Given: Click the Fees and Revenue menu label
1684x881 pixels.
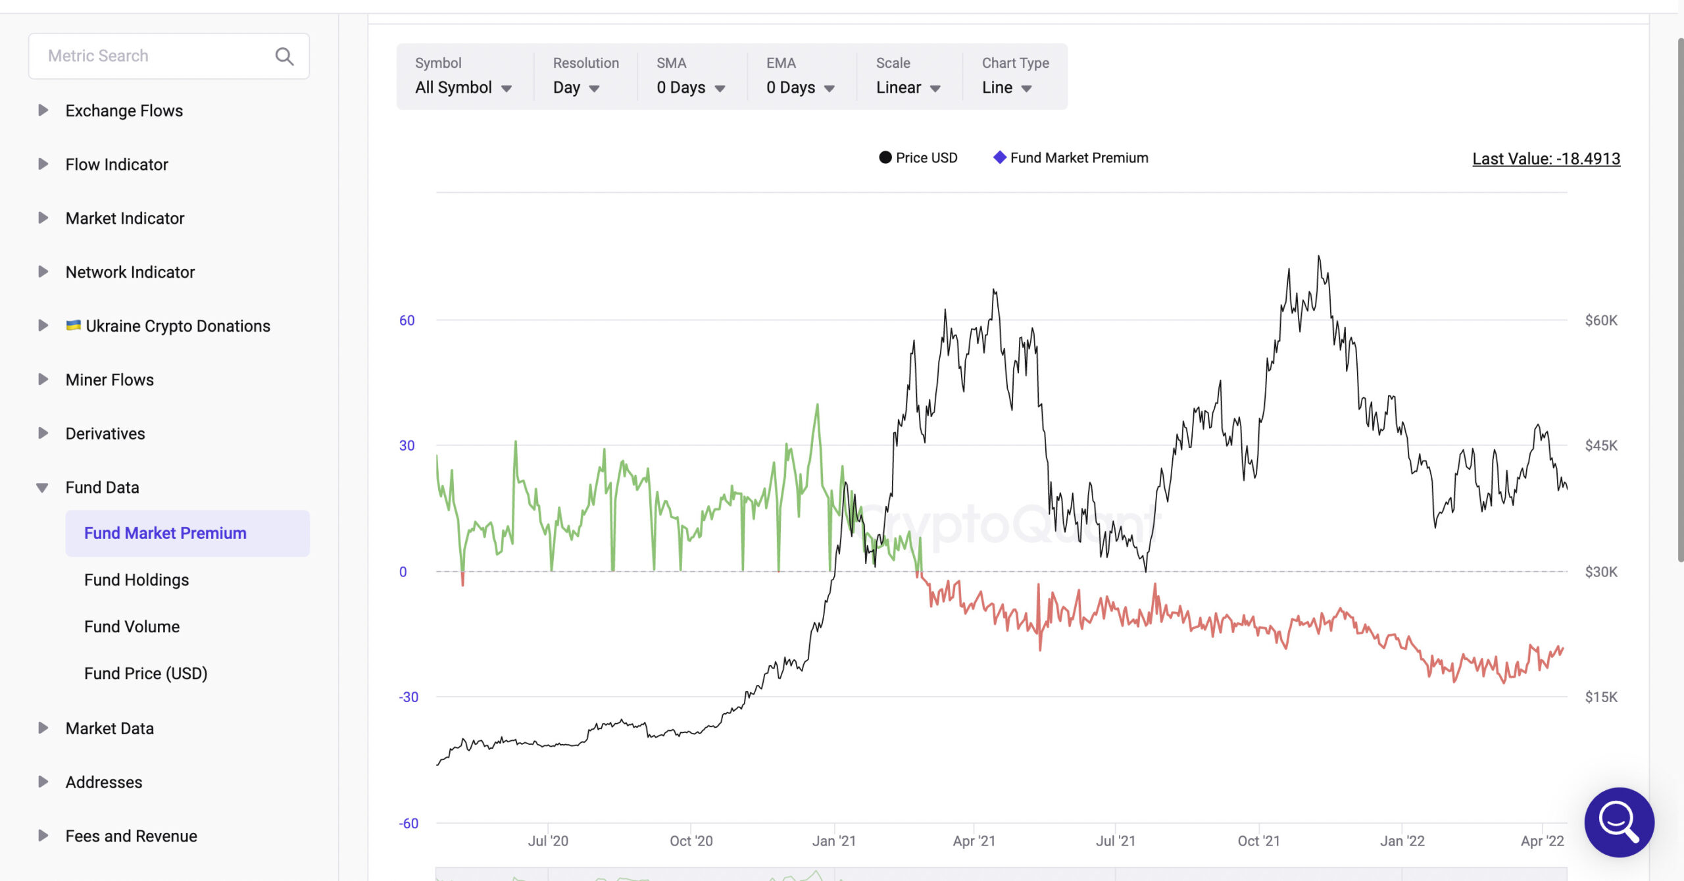Looking at the screenshot, I should (132, 836).
